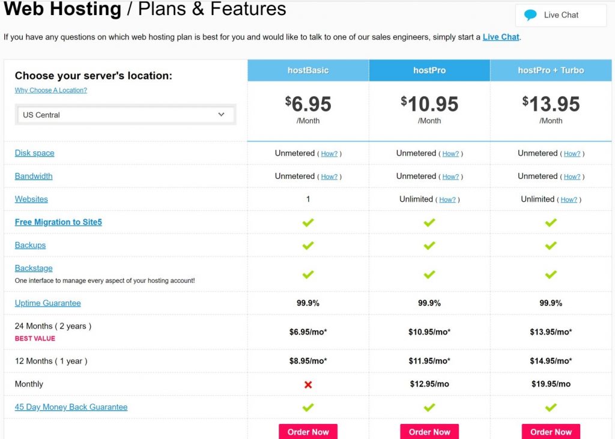Viewport: 615px width, 439px height.
Task: Click the red X under hostBasic Monthly
Action: point(308,384)
